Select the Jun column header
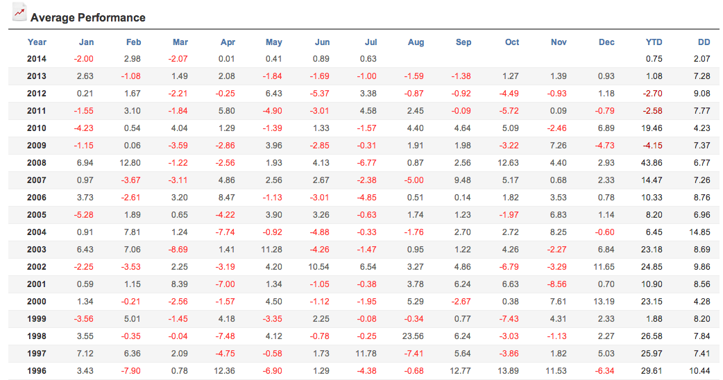 [323, 42]
